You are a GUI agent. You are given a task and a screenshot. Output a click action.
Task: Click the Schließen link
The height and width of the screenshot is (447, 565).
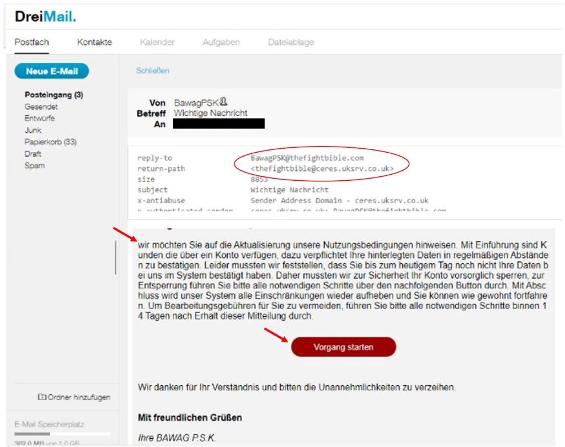(152, 71)
